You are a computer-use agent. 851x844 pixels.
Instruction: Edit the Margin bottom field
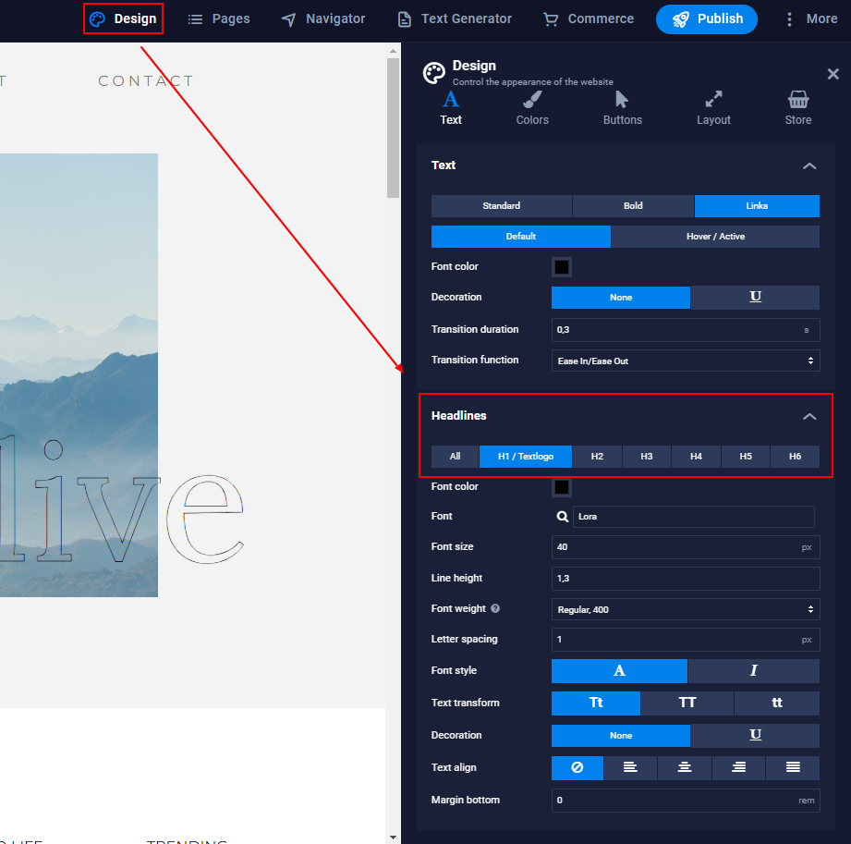point(686,801)
